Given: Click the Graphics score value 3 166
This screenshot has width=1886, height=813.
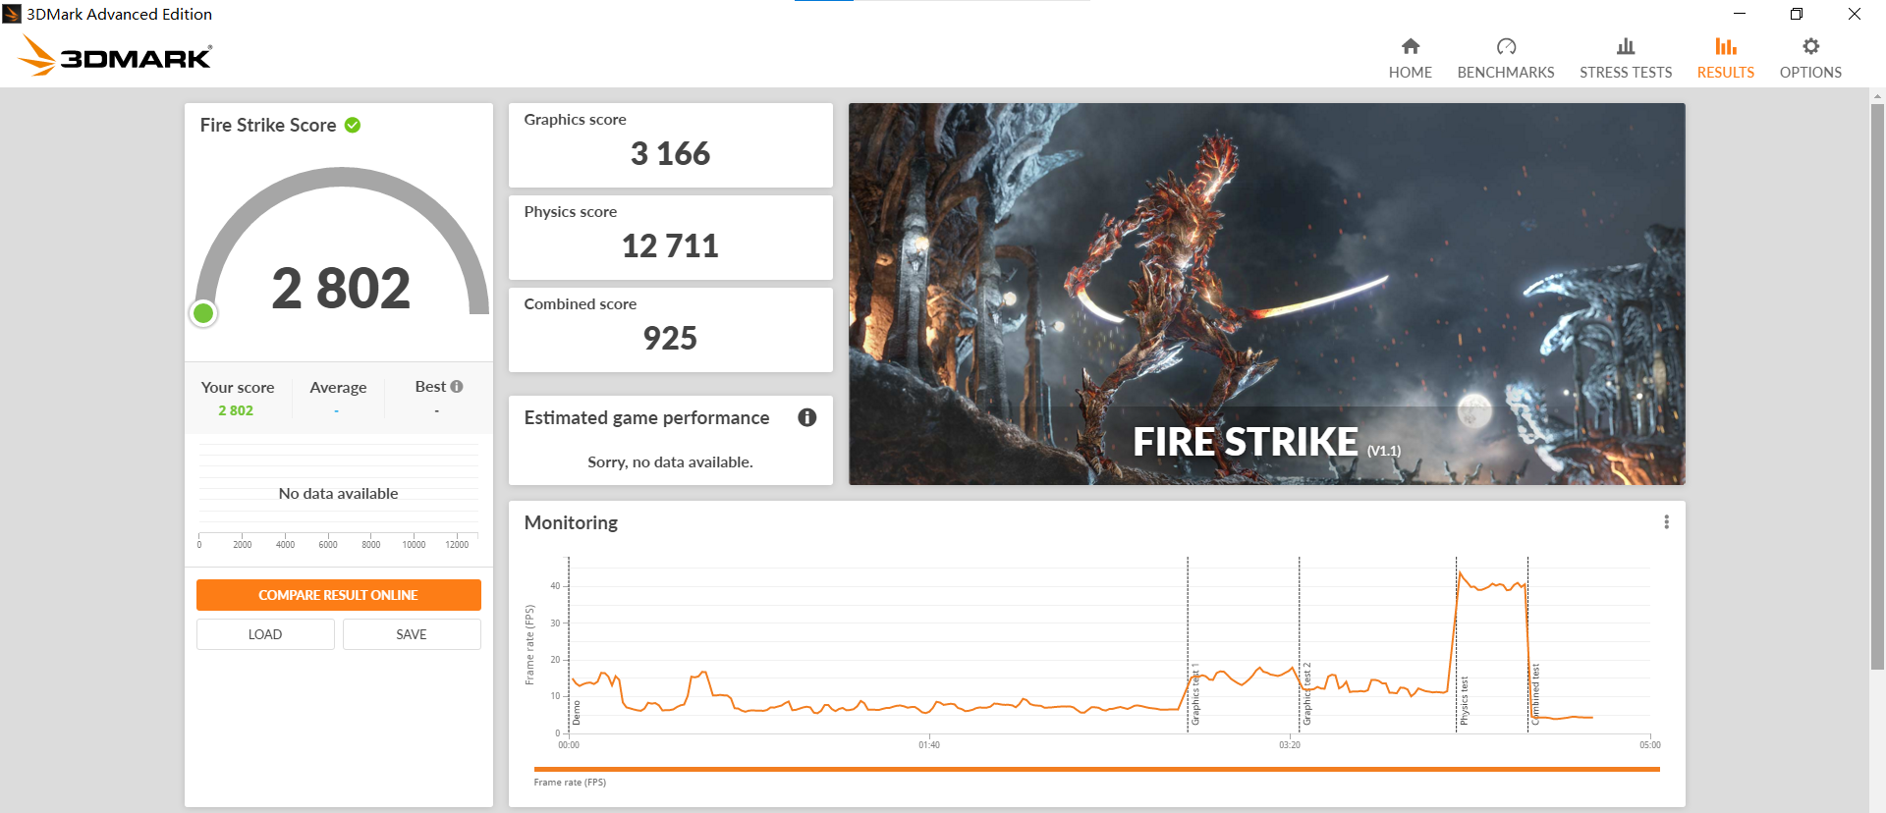Looking at the screenshot, I should pyautogui.click(x=670, y=154).
